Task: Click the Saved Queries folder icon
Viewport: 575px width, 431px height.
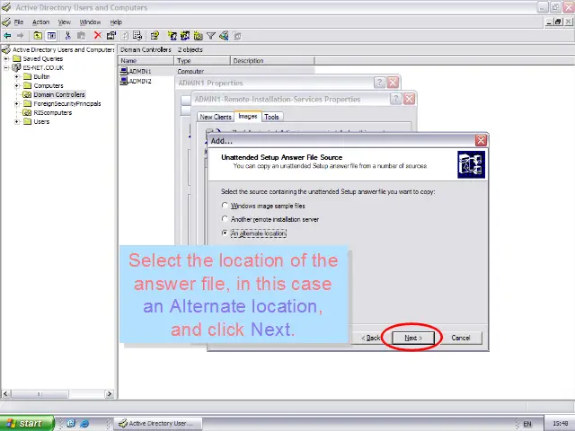Action: (x=17, y=58)
